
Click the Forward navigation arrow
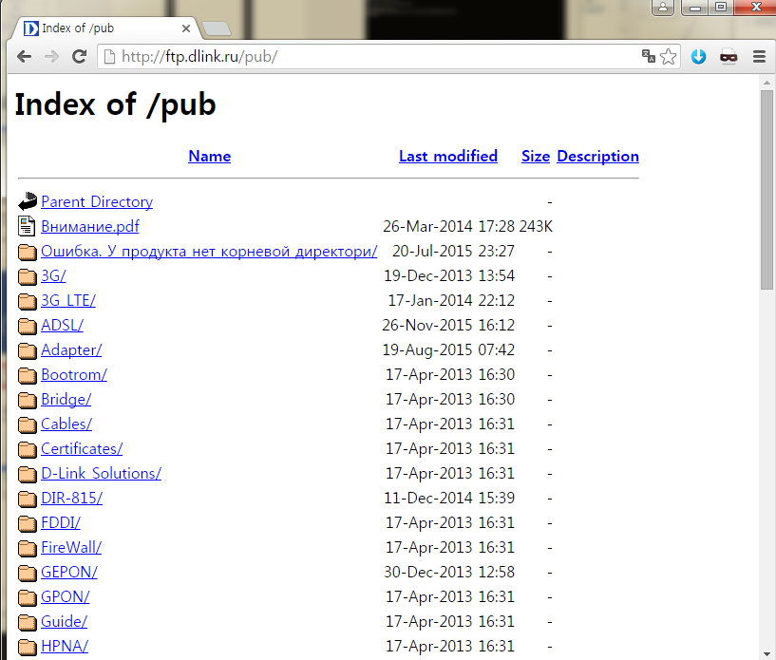51,57
